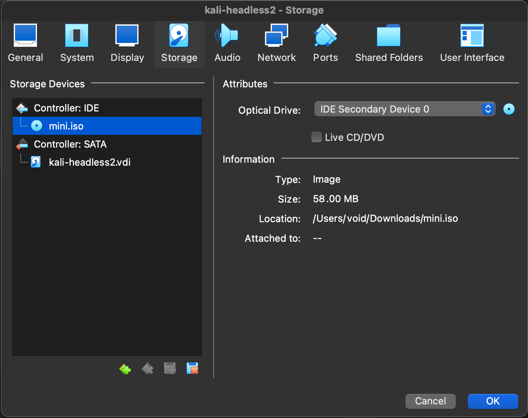
Task: Click the IDE controller icon
Action: 22,108
